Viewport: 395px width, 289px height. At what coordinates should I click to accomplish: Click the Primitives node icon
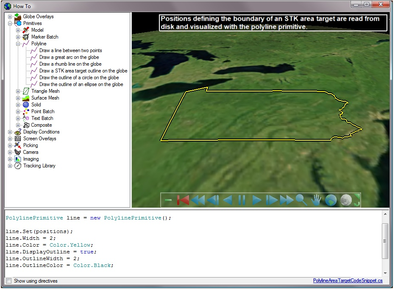18,23
